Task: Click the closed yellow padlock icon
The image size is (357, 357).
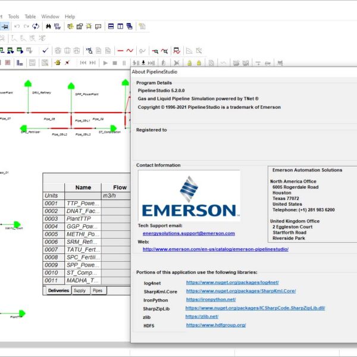Action: pyautogui.click(x=199, y=63)
